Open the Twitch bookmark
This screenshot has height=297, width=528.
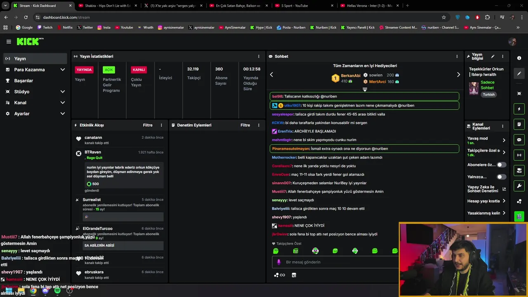tap(45, 28)
